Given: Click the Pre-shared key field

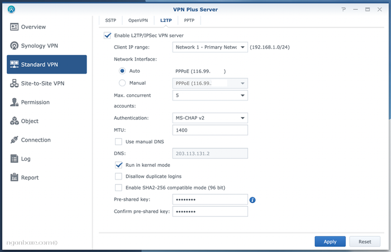Looking at the screenshot, I should click(210, 200).
